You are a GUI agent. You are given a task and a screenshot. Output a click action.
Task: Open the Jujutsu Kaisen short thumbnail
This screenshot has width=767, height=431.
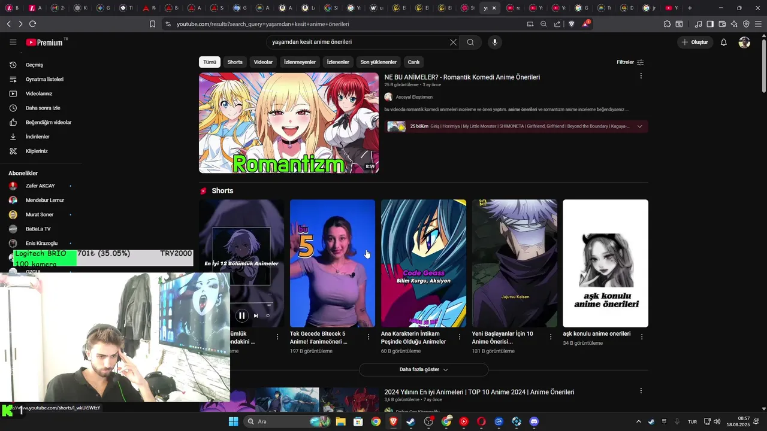click(x=515, y=263)
